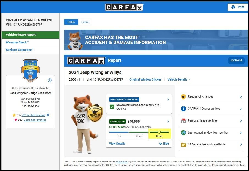Click the regular oil changes shield icon
Viewport: 249px width, 171px height.
tap(183, 96)
